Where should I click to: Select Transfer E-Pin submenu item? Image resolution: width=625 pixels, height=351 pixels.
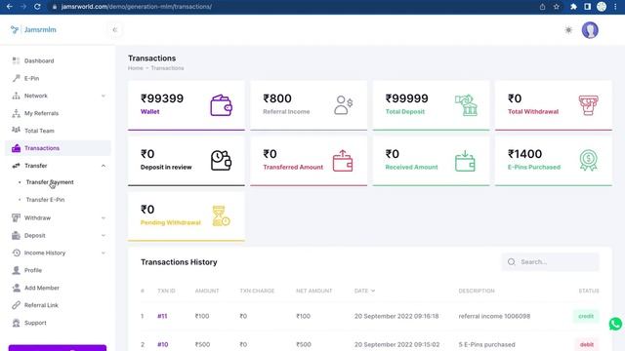tap(45, 200)
